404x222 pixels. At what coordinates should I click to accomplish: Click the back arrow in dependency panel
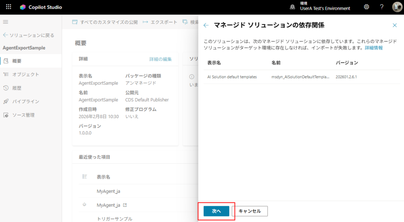coord(206,25)
